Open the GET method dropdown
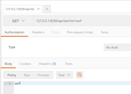Viewport: 131px width, 94px height. pos(18,21)
